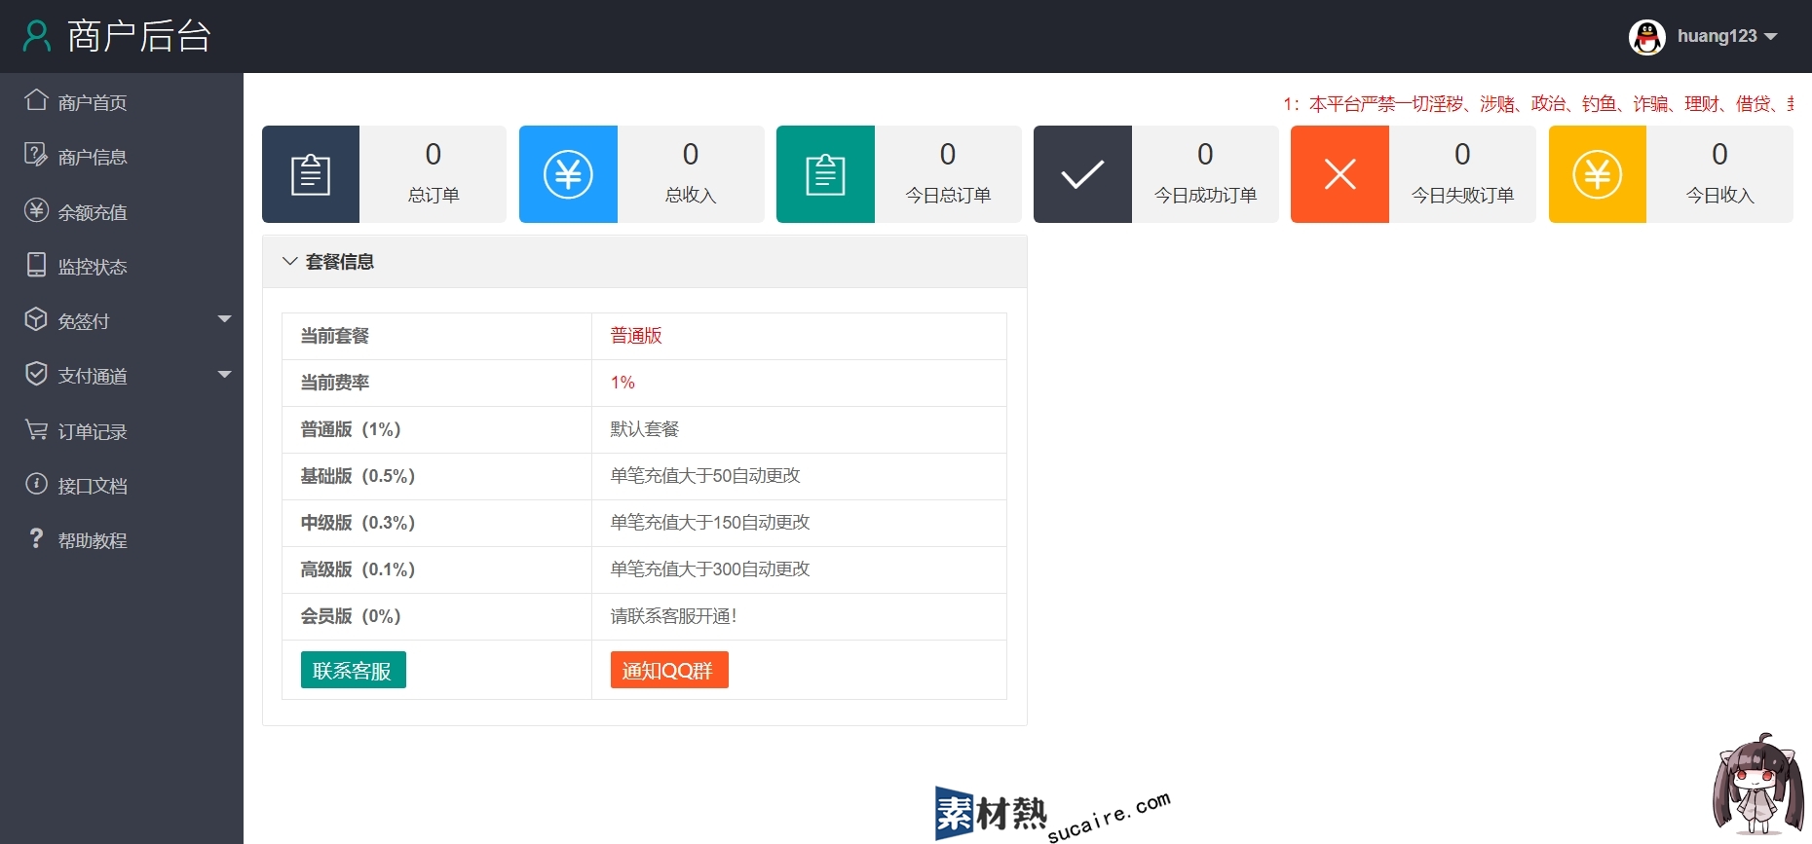Click the 总订单 count label
Screen dimensions: 1812x844
434,196
